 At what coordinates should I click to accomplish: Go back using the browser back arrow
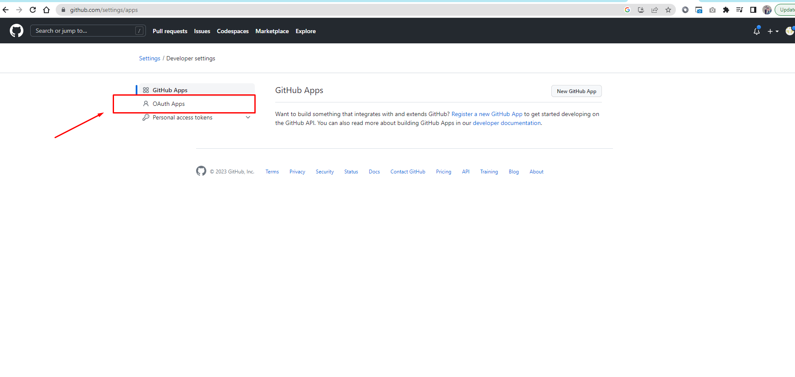(x=6, y=10)
